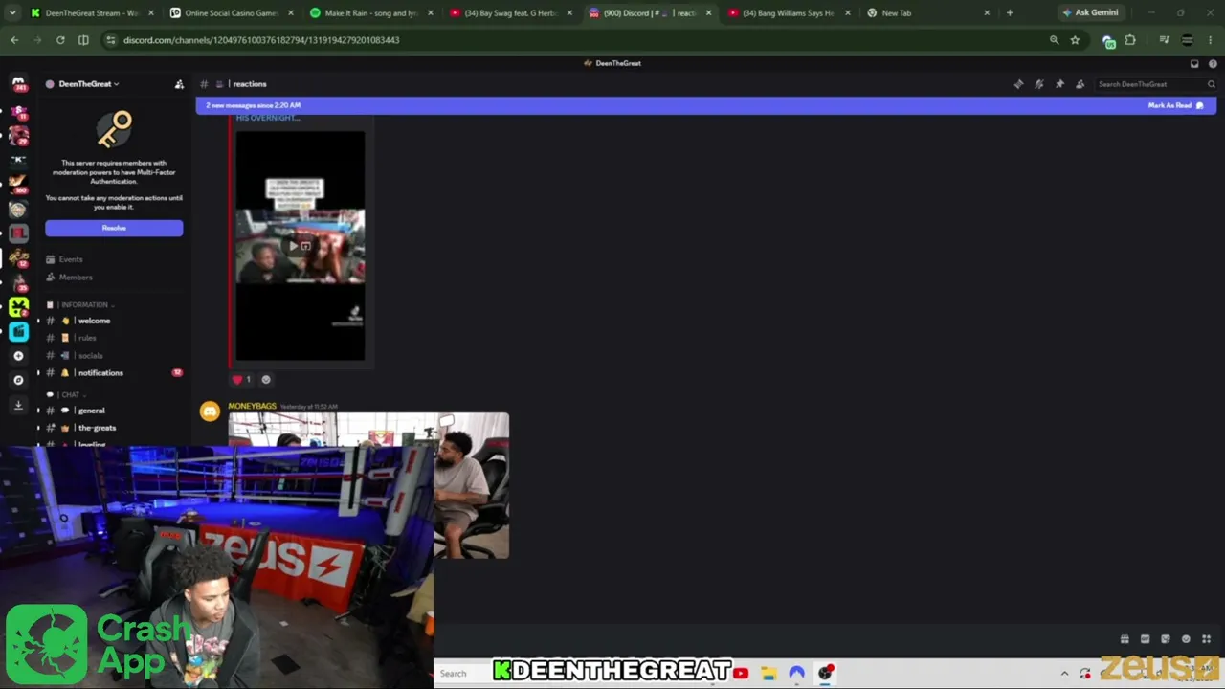This screenshot has width=1225, height=689.
Task: Show pinned messages in reactions channel
Action: 1059,84
